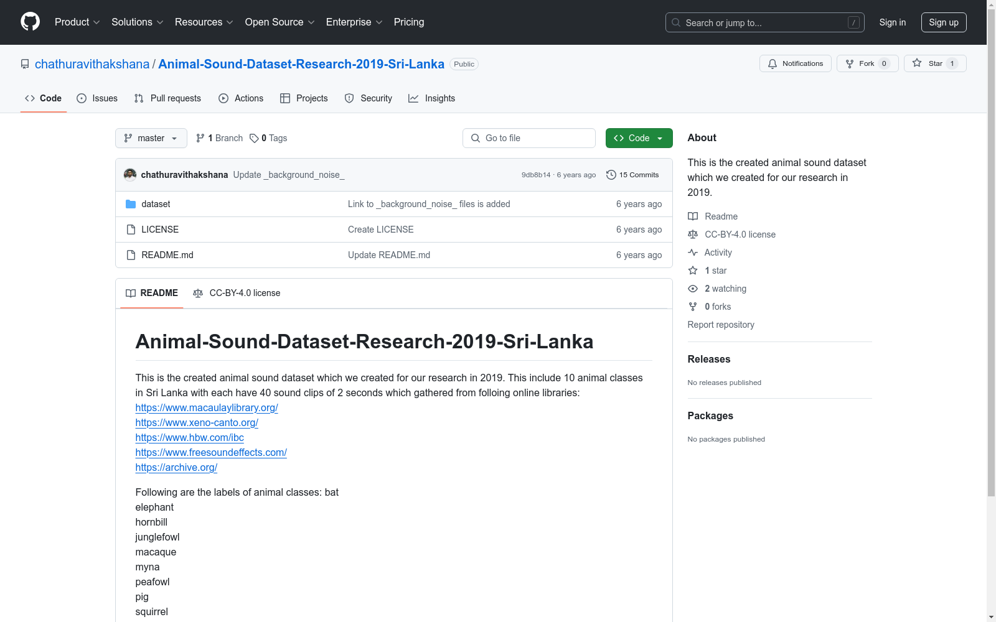The image size is (996, 622).
Task: Click the README.md file icon
Action: 131,255
